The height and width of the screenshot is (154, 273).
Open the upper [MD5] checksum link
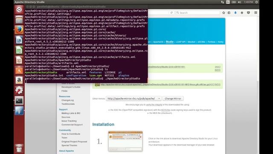pos(218,70)
